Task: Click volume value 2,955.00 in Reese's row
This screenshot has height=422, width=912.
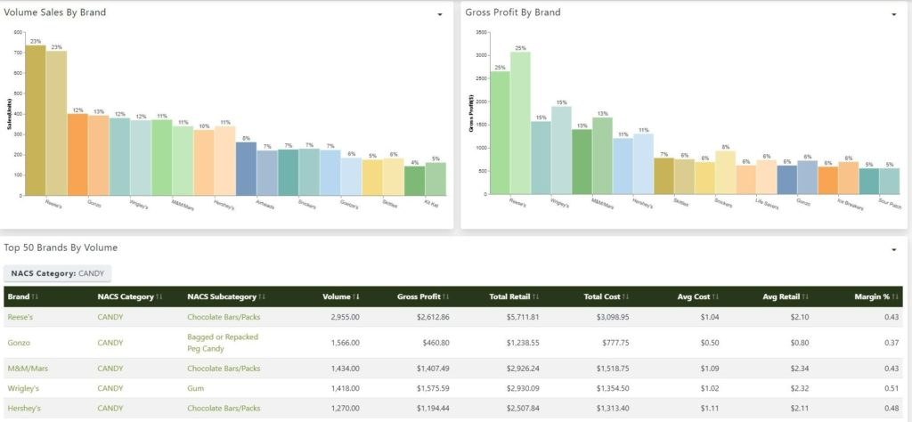Action: click(346, 317)
